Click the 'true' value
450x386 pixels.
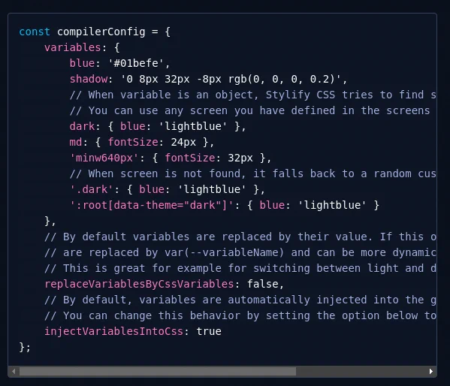209,331
